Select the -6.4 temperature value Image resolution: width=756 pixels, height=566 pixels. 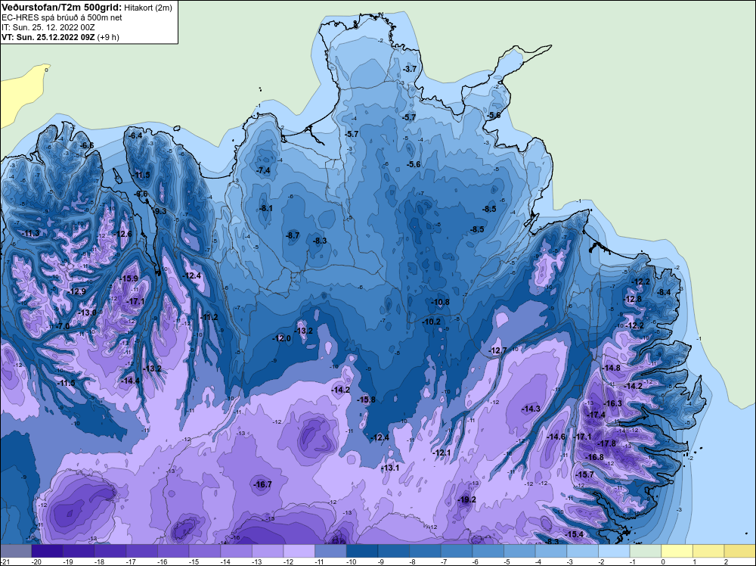[136, 135]
